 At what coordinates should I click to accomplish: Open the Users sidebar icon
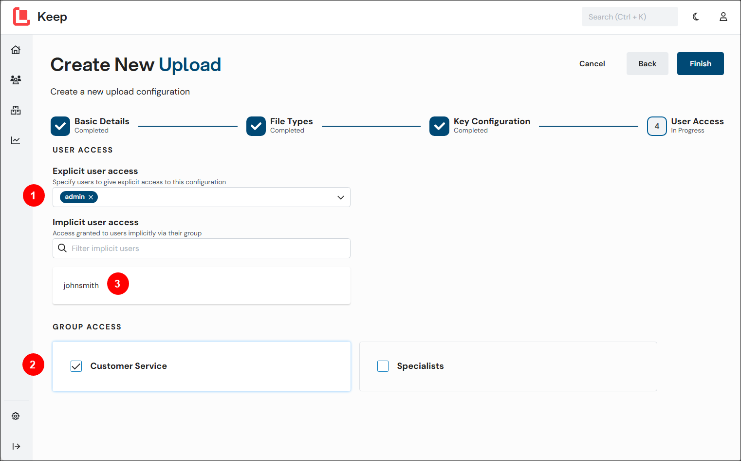pyautogui.click(x=16, y=80)
